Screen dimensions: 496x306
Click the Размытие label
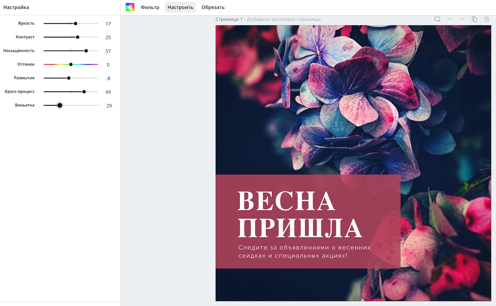coord(24,78)
